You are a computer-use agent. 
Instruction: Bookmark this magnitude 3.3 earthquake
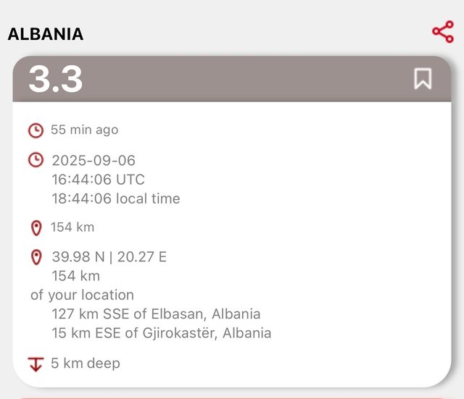423,78
